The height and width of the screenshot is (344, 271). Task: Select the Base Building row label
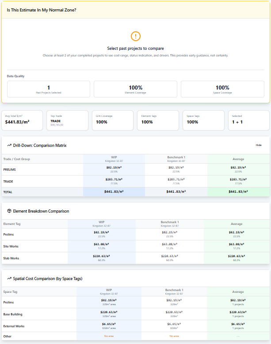(x=13, y=314)
